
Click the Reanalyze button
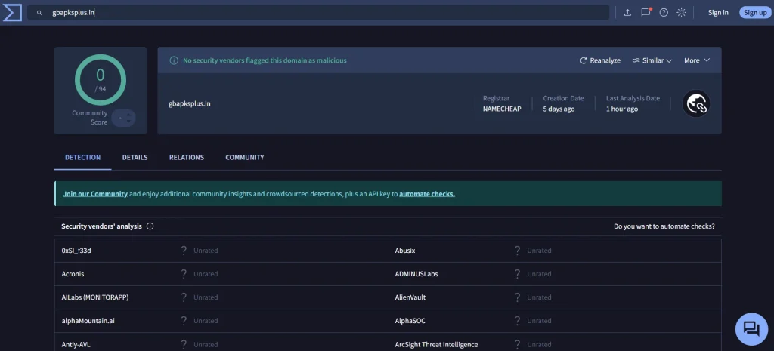(599, 60)
